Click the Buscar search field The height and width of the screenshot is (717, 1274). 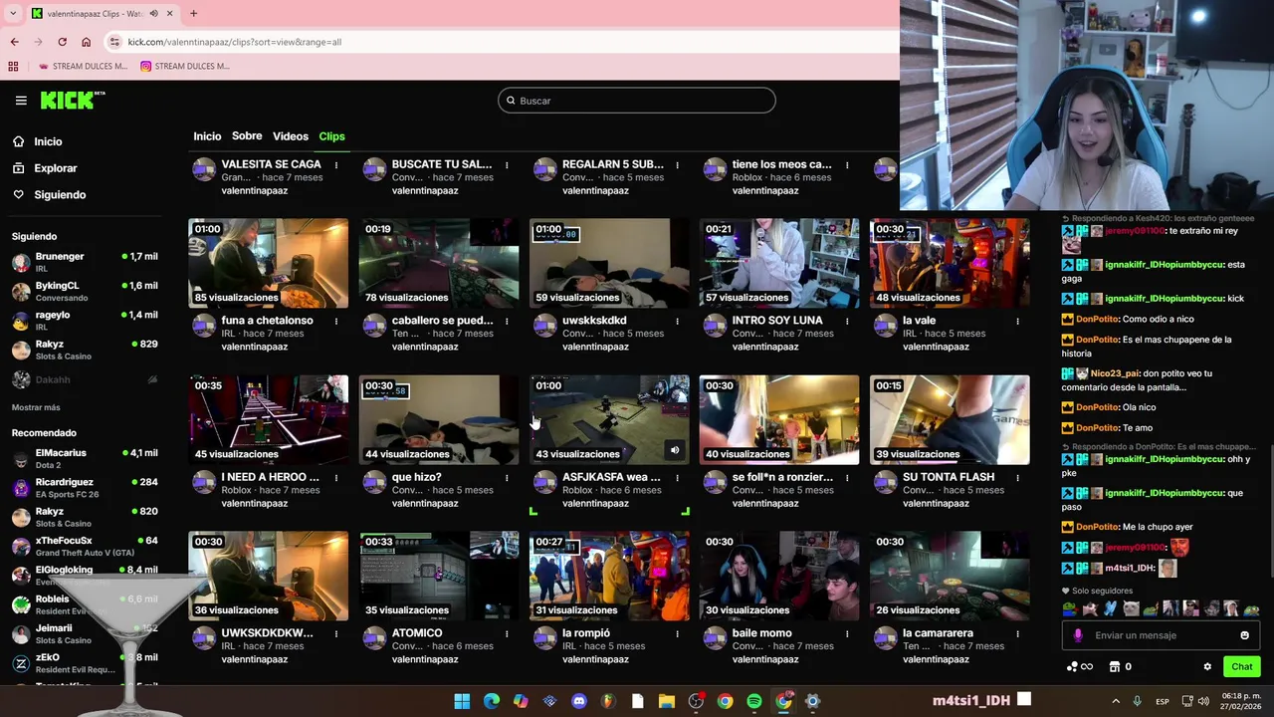[x=637, y=101]
